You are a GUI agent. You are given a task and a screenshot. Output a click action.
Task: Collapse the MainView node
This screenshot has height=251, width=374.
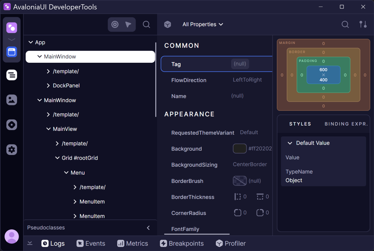[x=48, y=129]
